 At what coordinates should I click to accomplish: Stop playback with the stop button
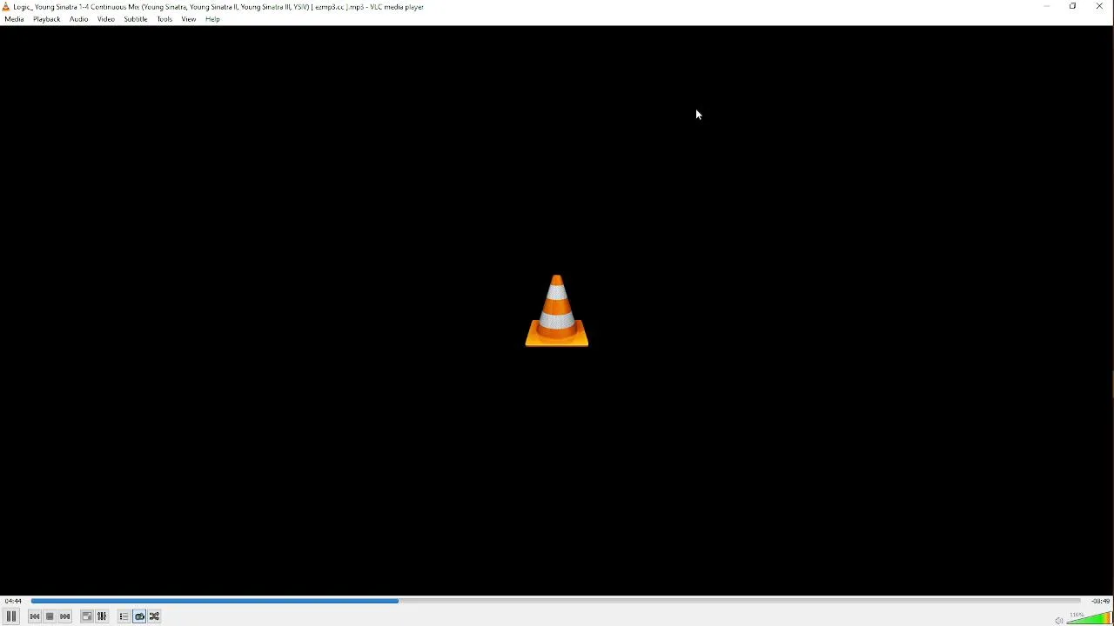click(50, 617)
